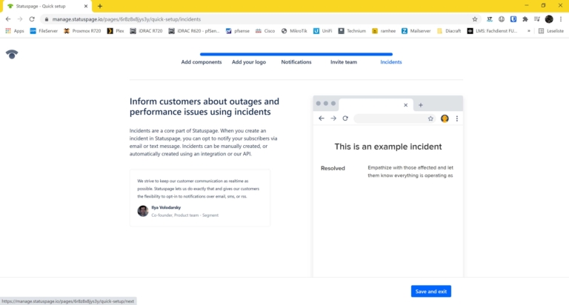Viewport: 569px width, 305px height.
Task: Open the pfsense bookmark
Action: click(x=238, y=31)
